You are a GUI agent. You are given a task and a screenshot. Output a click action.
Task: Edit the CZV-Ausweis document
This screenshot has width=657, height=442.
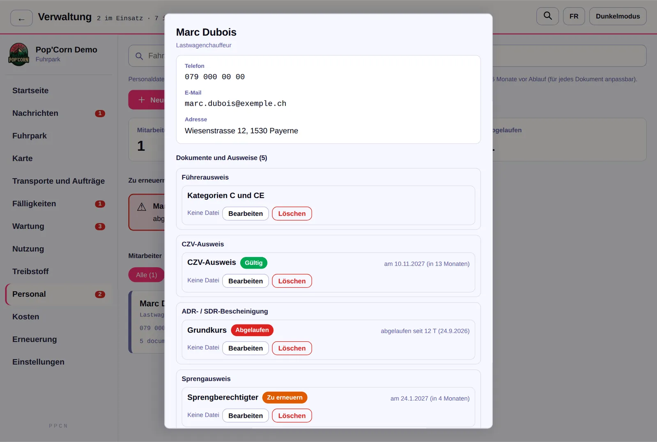246,281
